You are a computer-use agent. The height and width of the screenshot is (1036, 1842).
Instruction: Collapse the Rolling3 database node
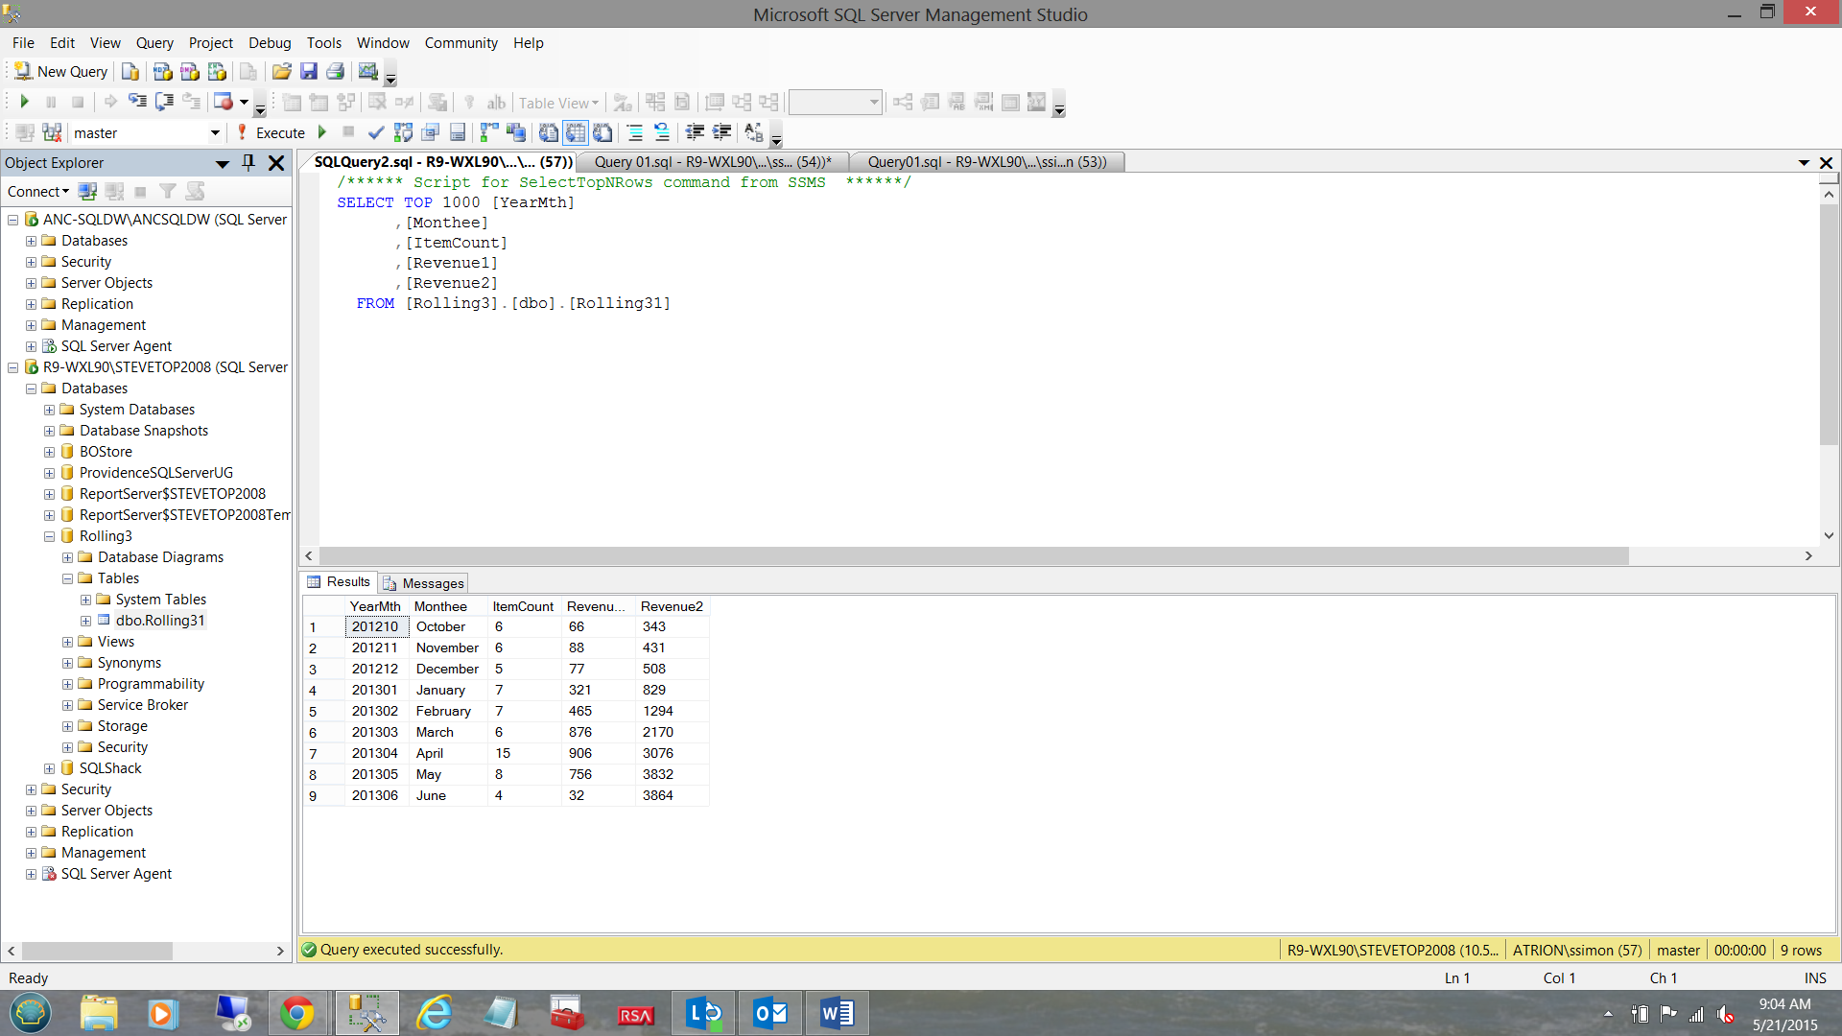point(49,537)
